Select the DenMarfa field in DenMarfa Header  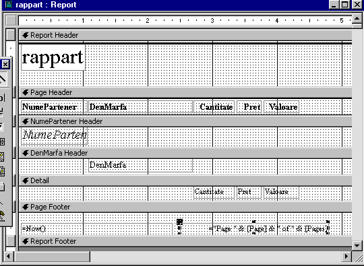(140, 166)
